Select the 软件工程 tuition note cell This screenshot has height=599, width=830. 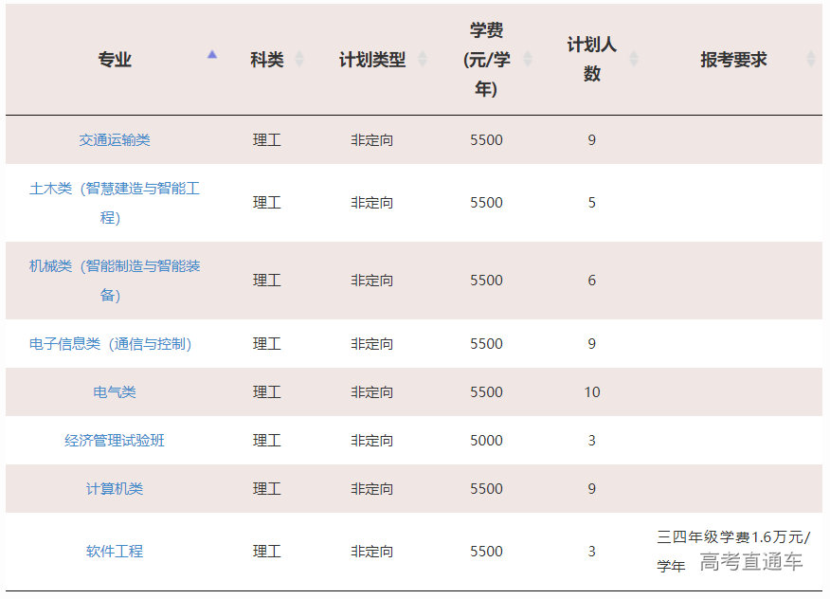(x=733, y=551)
